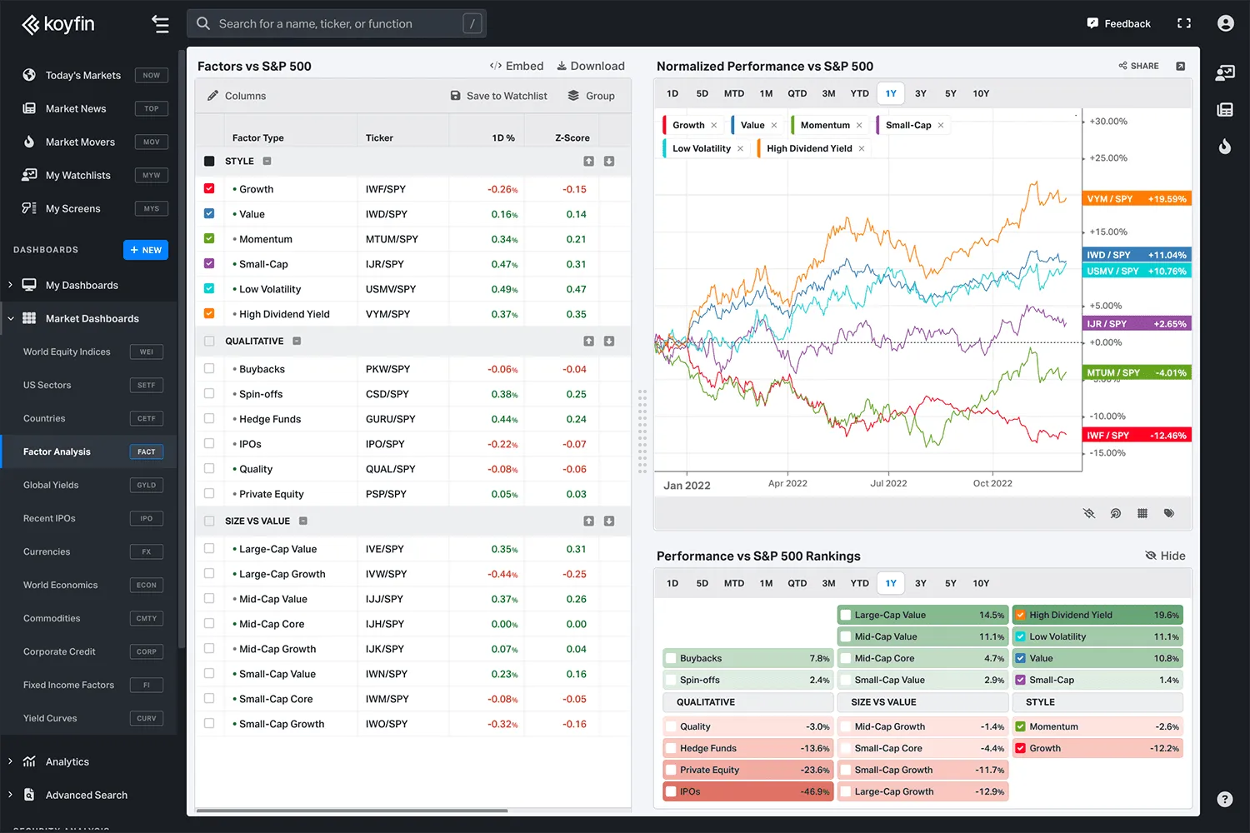Collapse the sidebar with the menu icon
This screenshot has height=833, width=1250.
click(x=160, y=24)
